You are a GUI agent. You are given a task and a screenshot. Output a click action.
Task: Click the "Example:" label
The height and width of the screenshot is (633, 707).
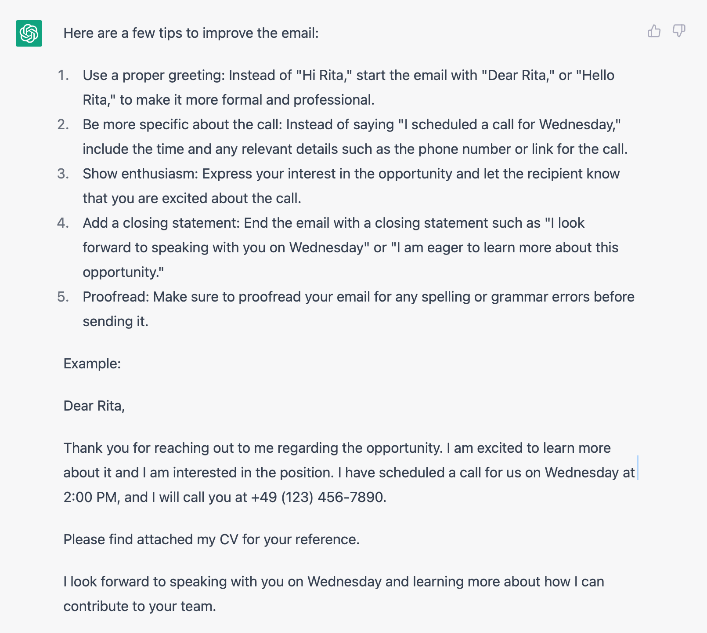92,364
